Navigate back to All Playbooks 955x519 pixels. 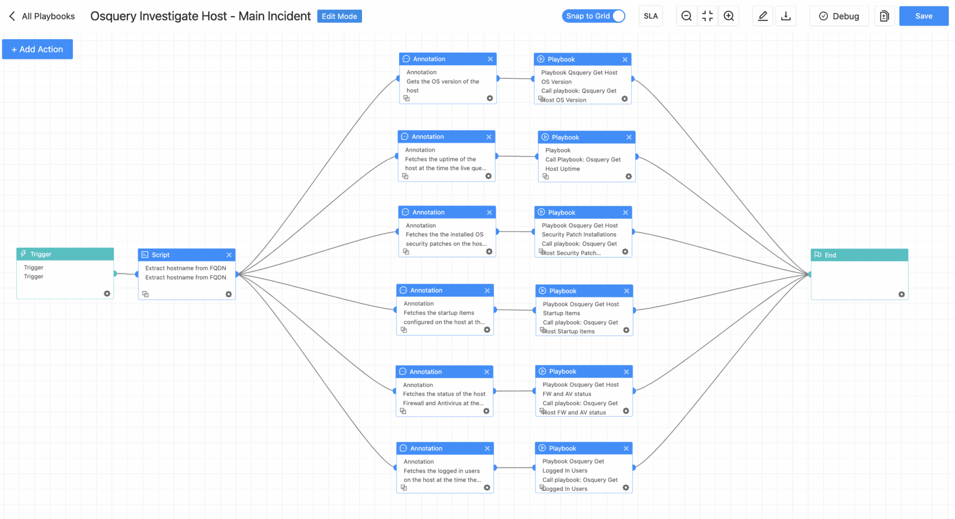pos(42,16)
